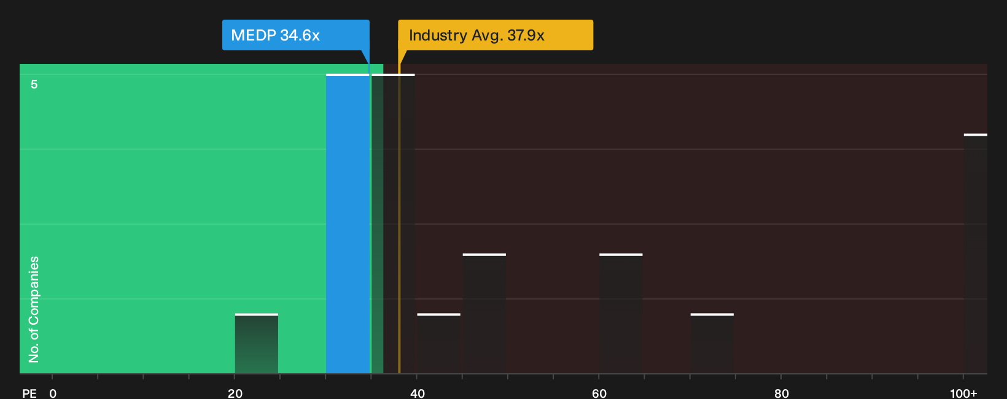1007x399 pixels.
Task: Click the y-axis value 5
Action: [34, 84]
